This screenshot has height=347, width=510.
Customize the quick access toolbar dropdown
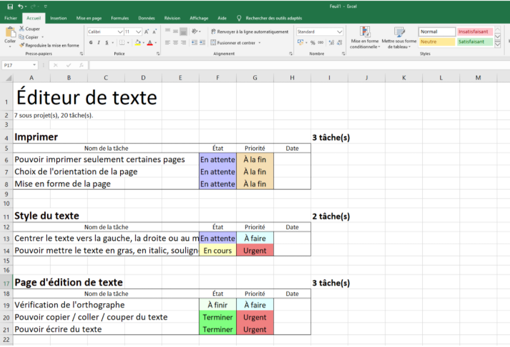pos(45,6)
